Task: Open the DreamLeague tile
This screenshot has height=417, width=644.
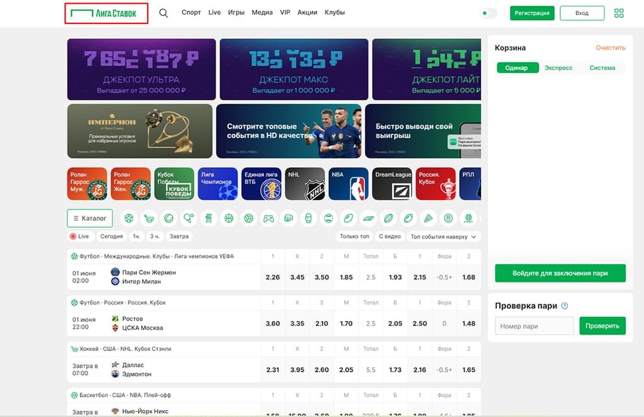Action: pyautogui.click(x=392, y=184)
